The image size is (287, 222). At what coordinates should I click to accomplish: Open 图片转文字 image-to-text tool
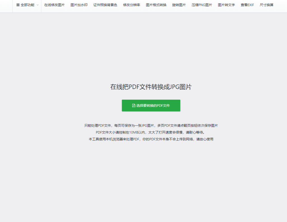click(x=226, y=5)
